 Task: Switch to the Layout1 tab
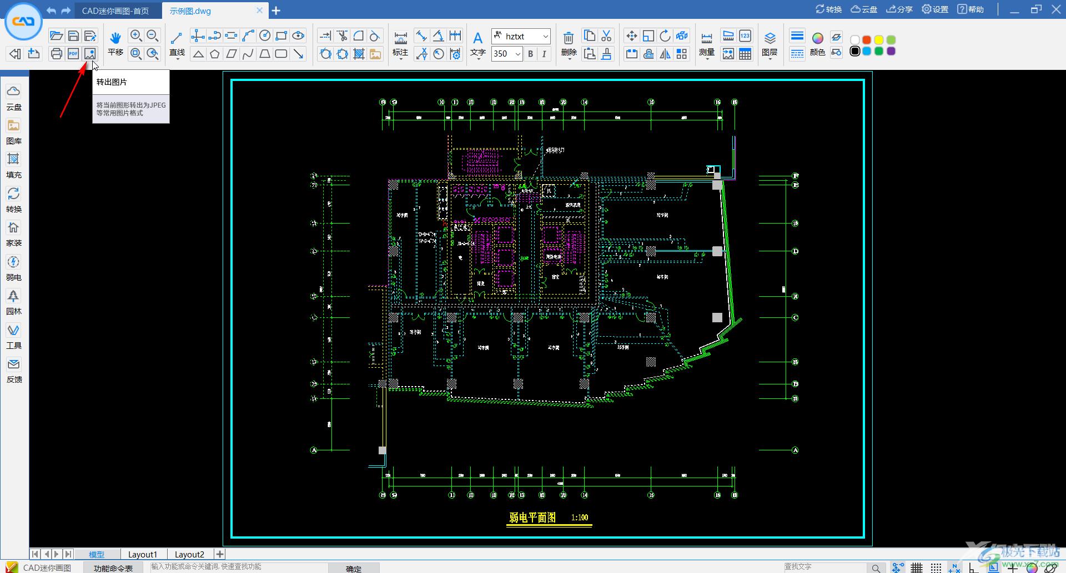(x=143, y=554)
